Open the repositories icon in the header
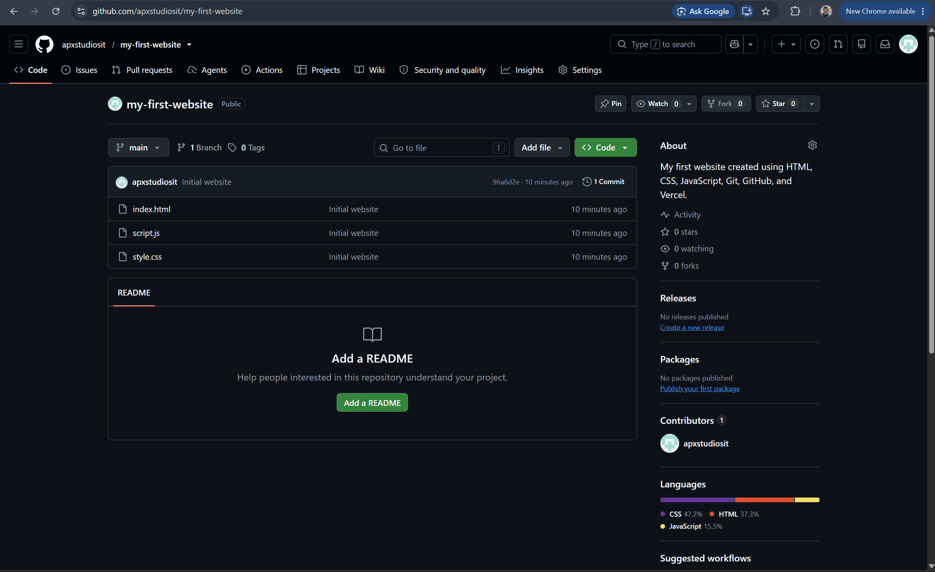935x572 pixels. point(862,44)
